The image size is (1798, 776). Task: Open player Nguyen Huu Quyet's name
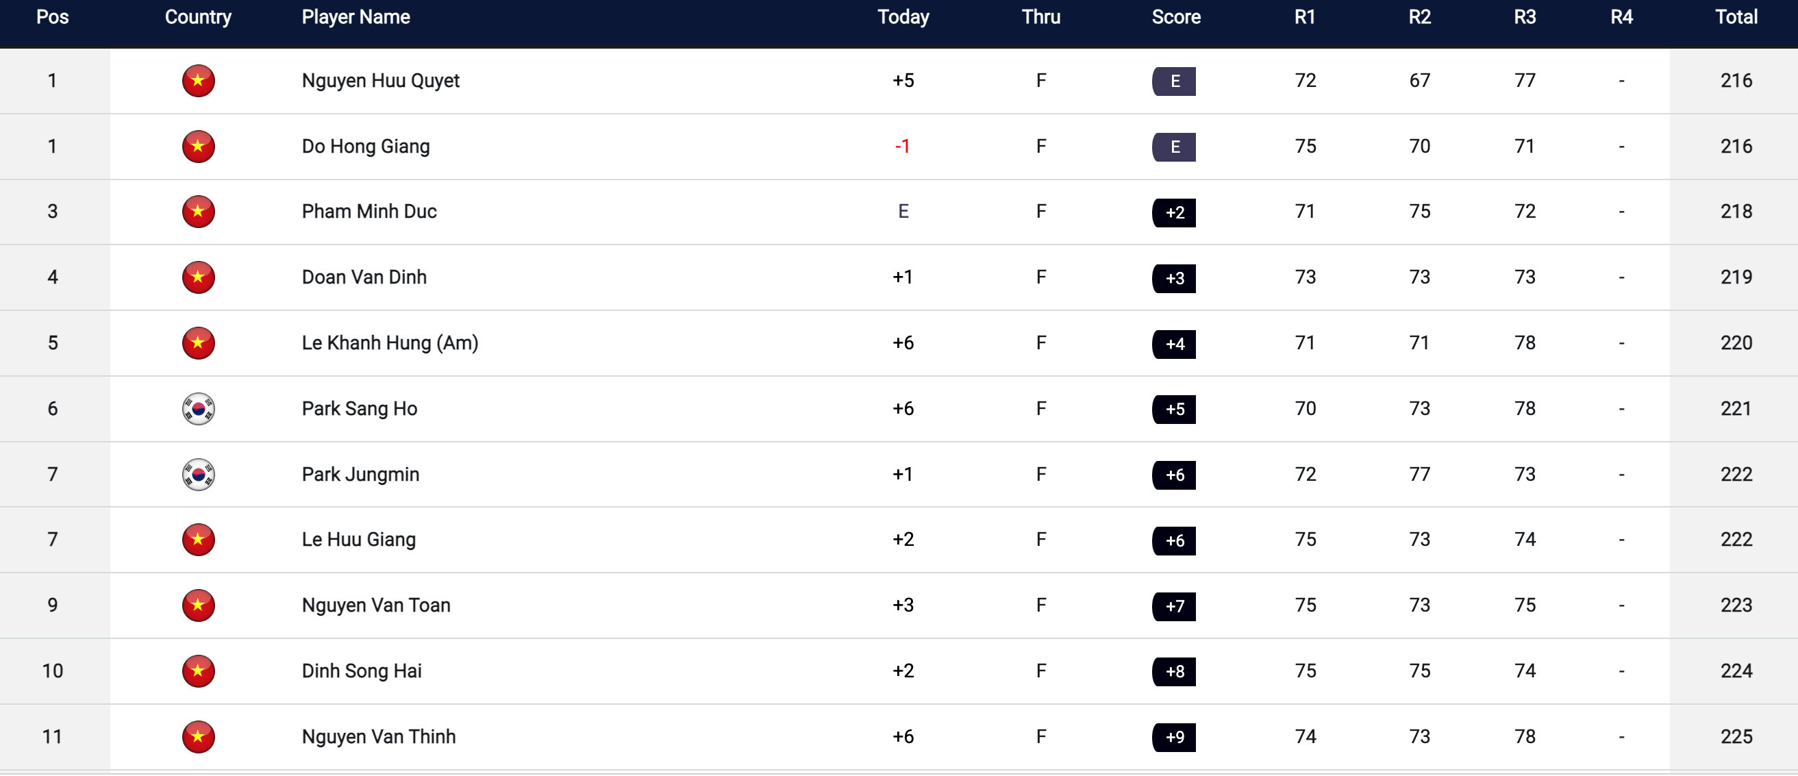coord(380,81)
